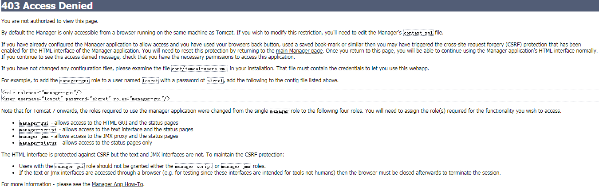Screen dimensions: 599x187
Task: Click the role rolename code line
Action: coord(42,92)
